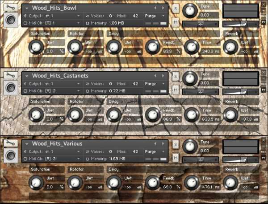Toggle PV button on Wood_Hits_Castanets
The height and width of the screenshot is (204, 268).
coord(264,90)
